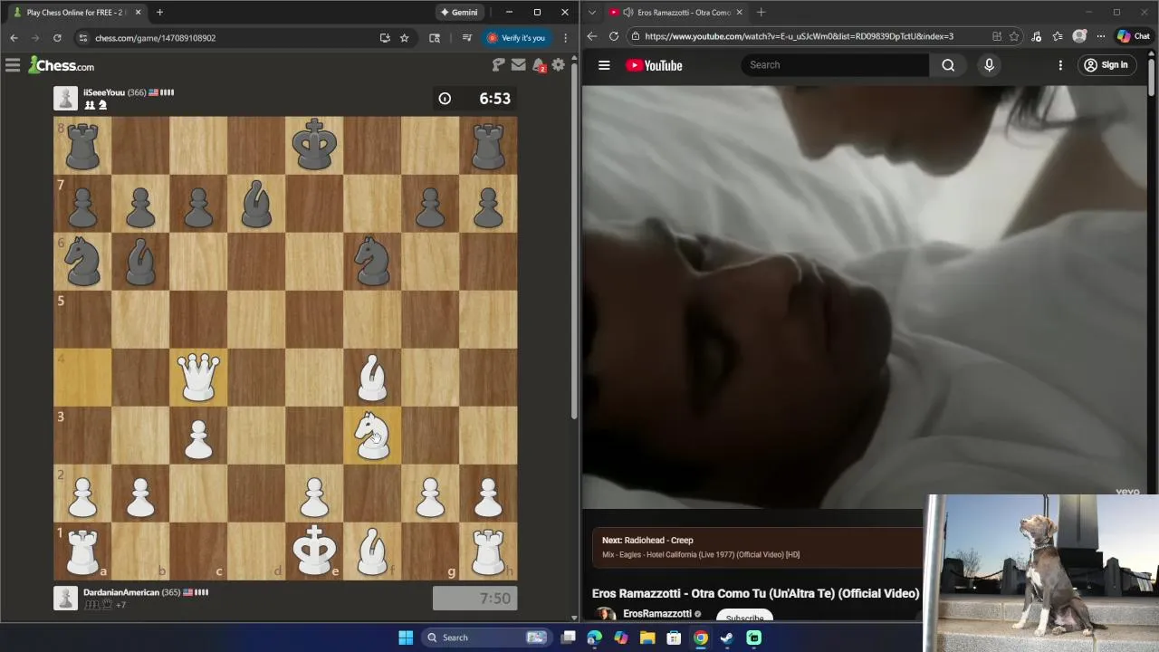Click the Windows taskbar Search box

tap(487, 638)
